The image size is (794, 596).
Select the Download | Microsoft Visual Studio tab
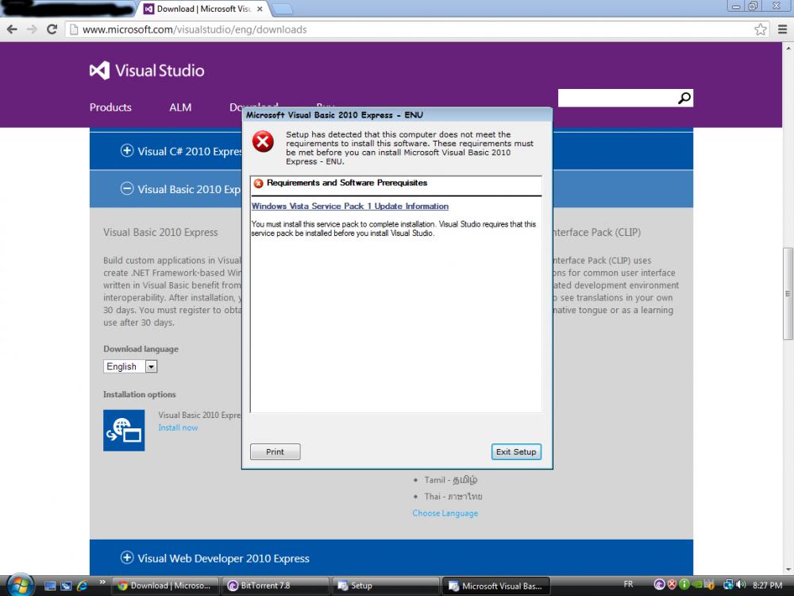tap(202, 9)
